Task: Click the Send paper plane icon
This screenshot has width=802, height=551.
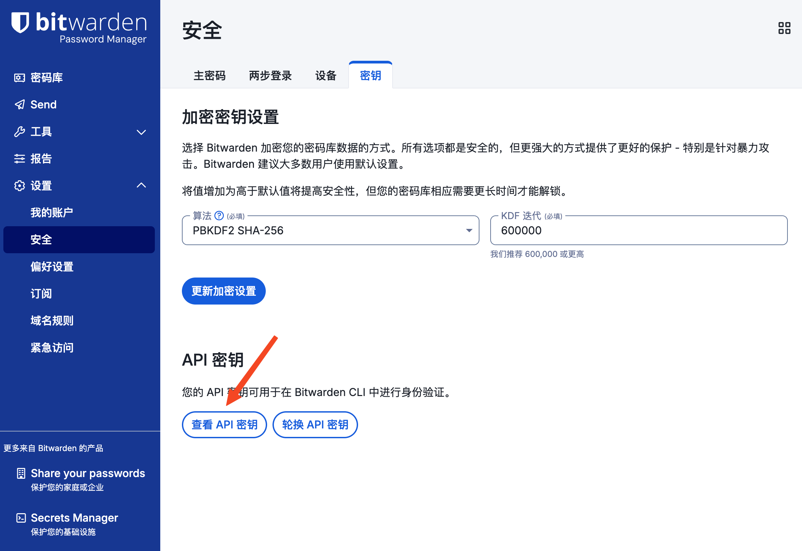Action: 19,105
